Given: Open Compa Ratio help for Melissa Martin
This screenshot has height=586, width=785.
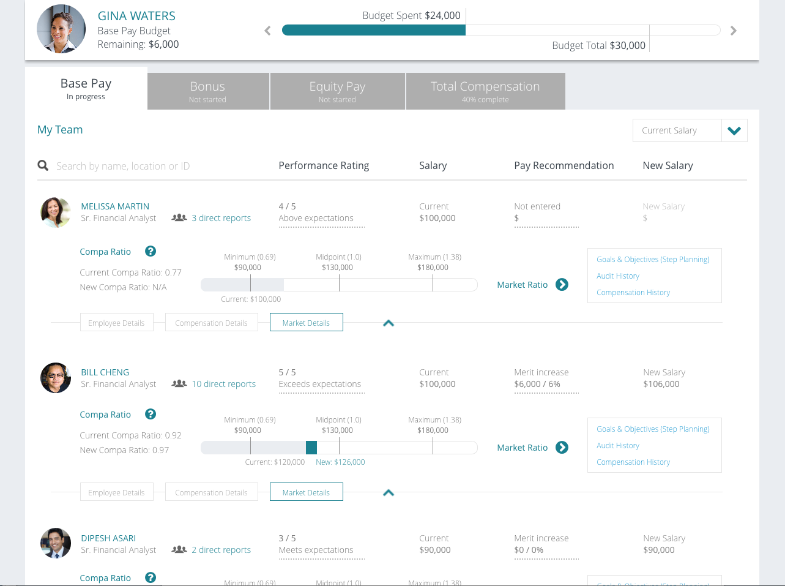Looking at the screenshot, I should (151, 251).
